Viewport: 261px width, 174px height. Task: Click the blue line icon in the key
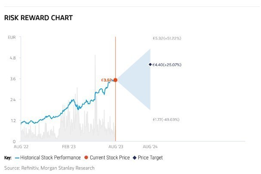(17, 158)
